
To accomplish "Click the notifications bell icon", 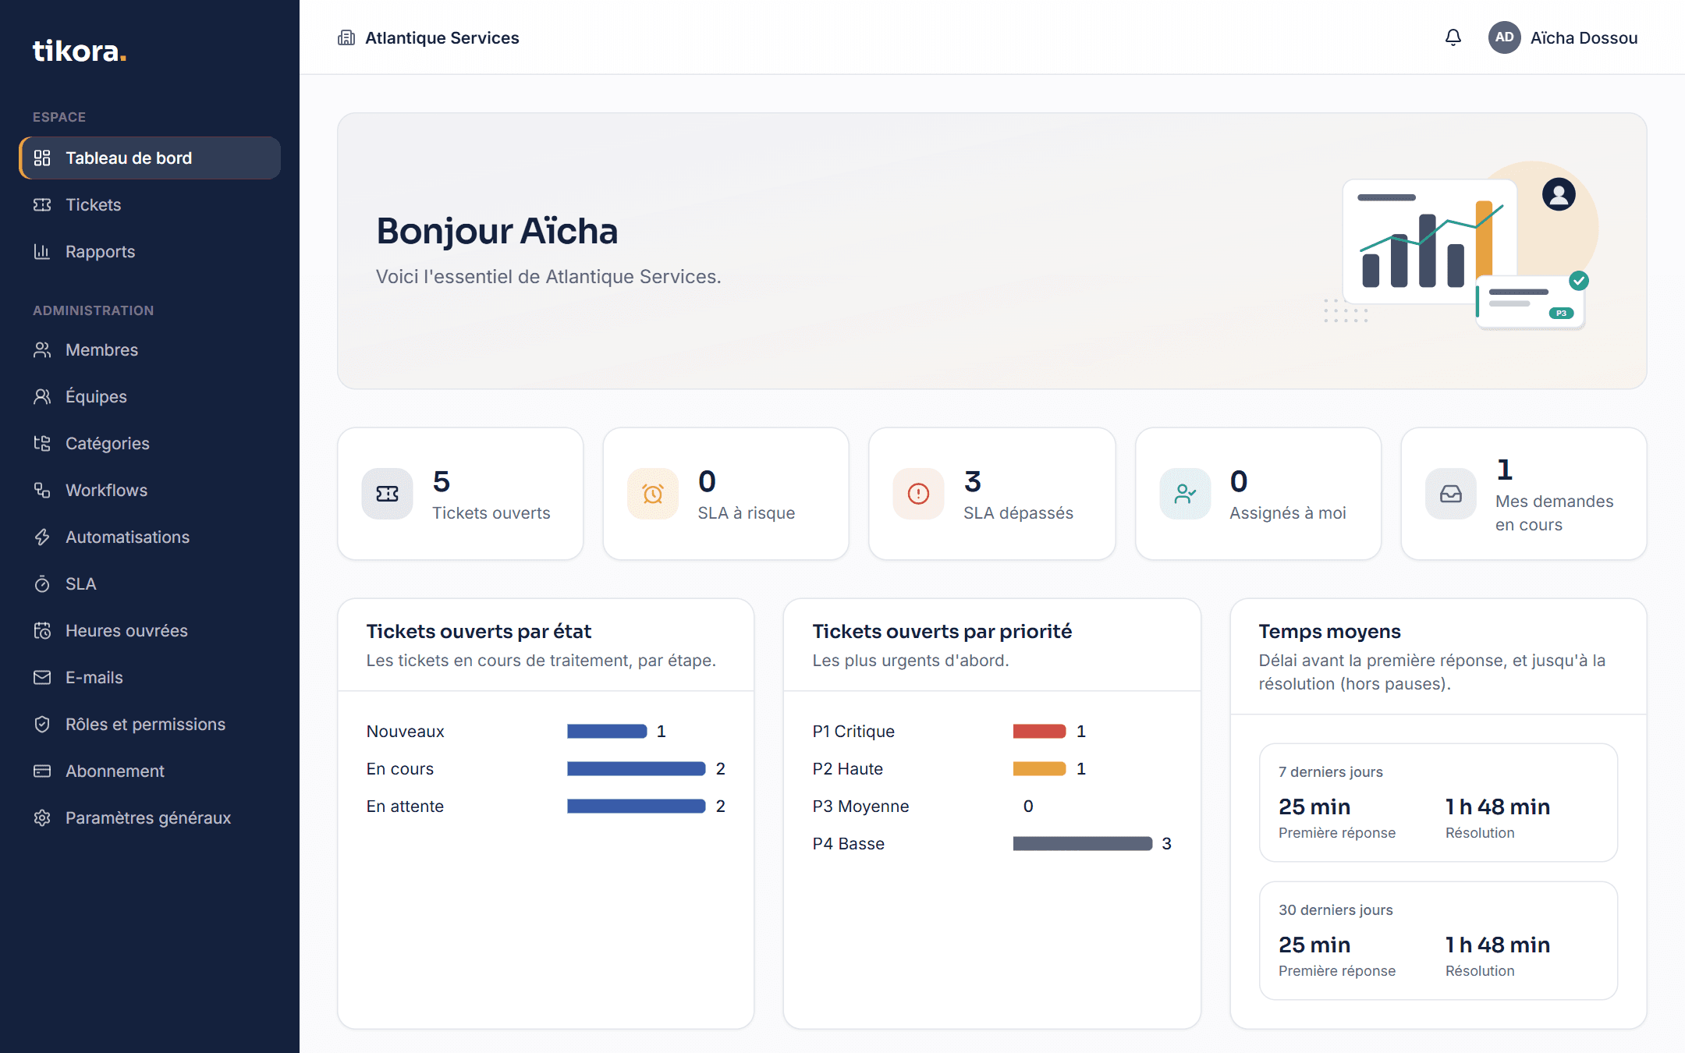I will 1453,37.
